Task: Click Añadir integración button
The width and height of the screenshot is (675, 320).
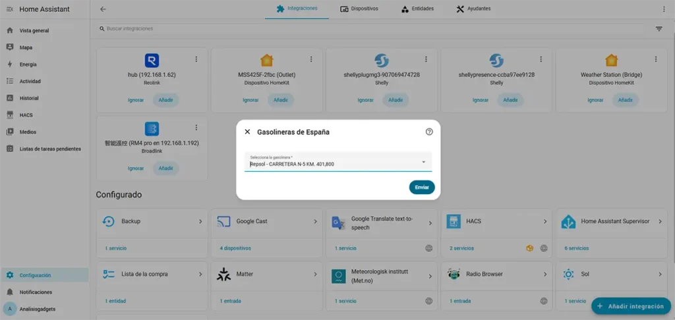Action: [x=631, y=306]
